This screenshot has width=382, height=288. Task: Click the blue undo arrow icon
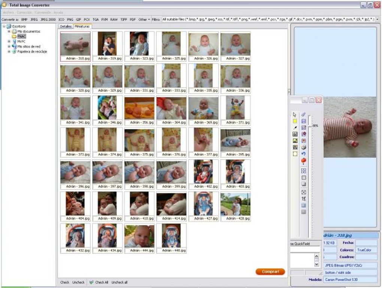tap(303, 154)
